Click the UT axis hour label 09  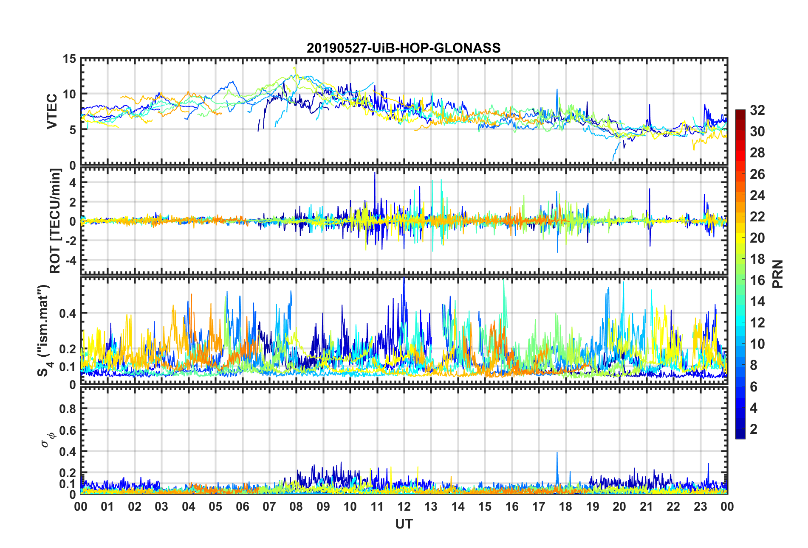323,506
